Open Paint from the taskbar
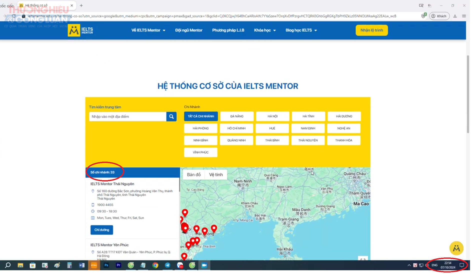 click(57, 265)
